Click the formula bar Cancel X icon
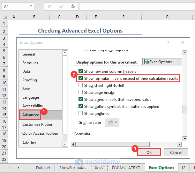195x173 pixels. [x=50, y=6]
